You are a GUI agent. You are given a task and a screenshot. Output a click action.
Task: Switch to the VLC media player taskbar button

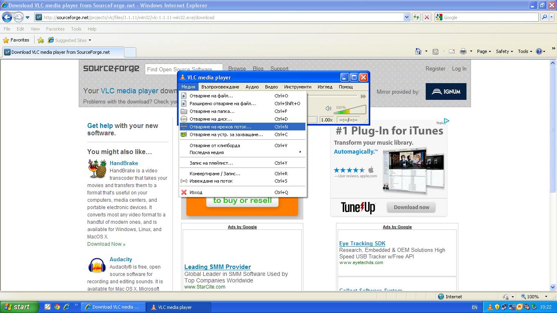(179, 307)
